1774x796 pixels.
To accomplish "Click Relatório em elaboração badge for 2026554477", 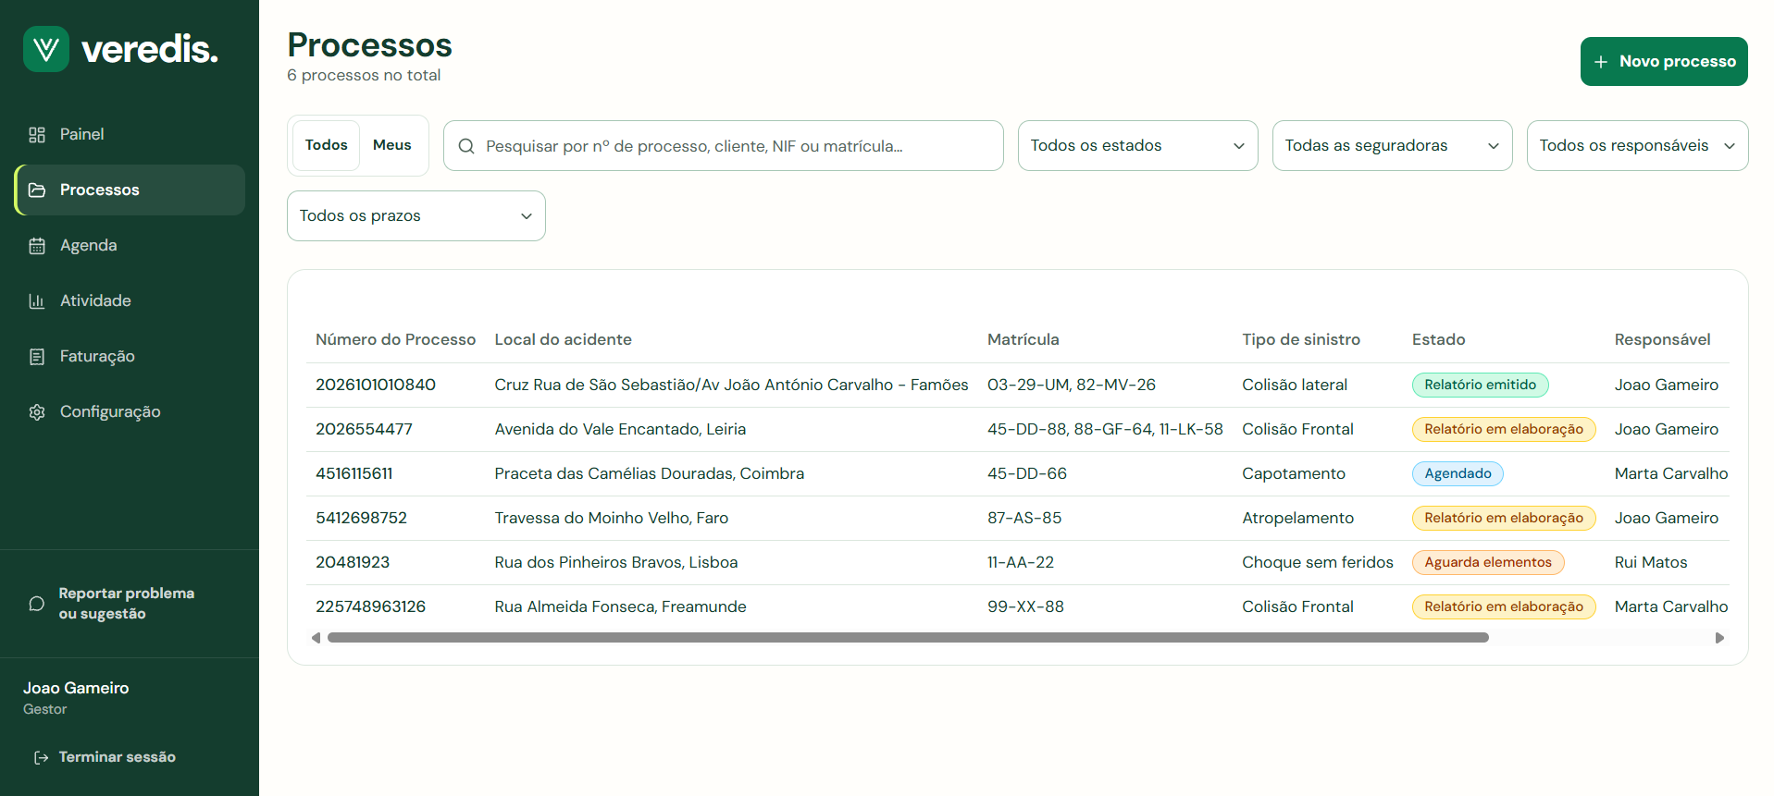I will (1504, 430).
